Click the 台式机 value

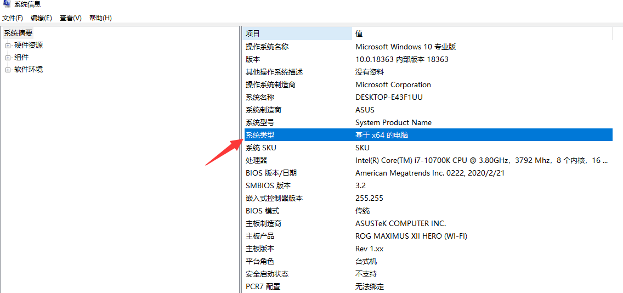[366, 262]
